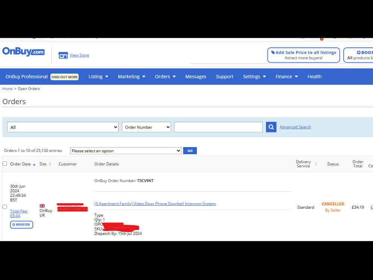373x280 pixels.
Task: Expand the Finance menu
Action: click(x=286, y=77)
